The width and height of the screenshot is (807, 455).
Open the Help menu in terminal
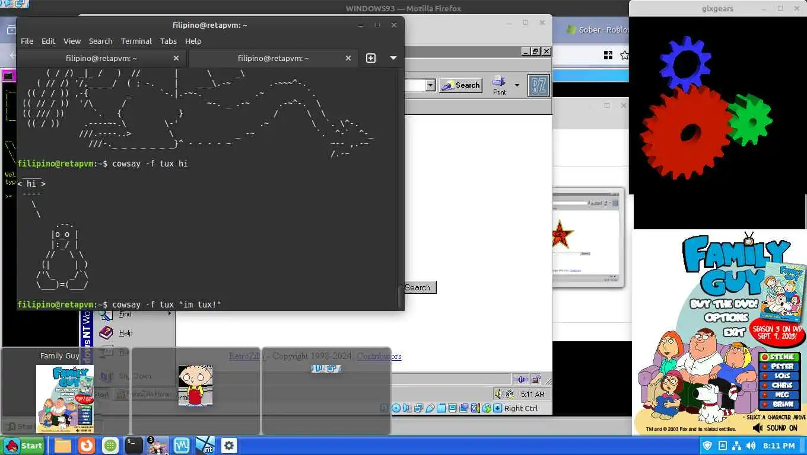[x=193, y=41]
